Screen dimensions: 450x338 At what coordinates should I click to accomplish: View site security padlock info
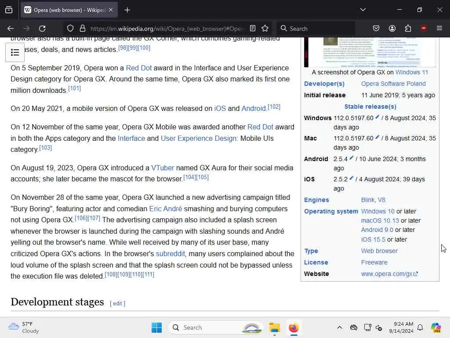(x=83, y=29)
